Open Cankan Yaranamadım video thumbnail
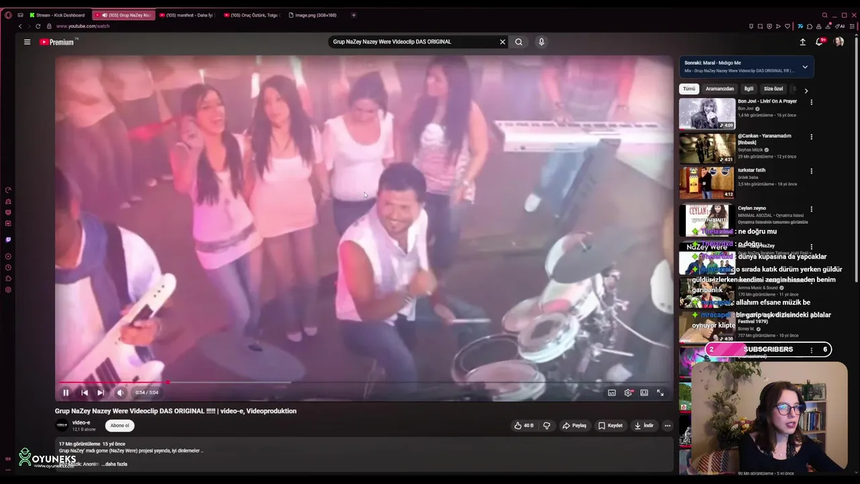Image resolution: width=860 pixels, height=484 pixels. tap(707, 148)
